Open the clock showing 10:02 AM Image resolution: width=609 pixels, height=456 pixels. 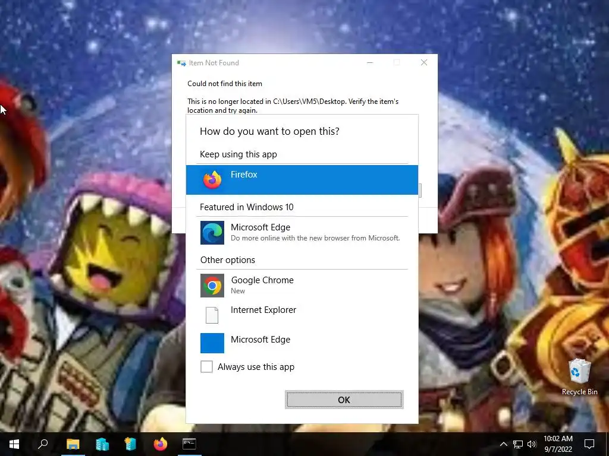pyautogui.click(x=558, y=444)
